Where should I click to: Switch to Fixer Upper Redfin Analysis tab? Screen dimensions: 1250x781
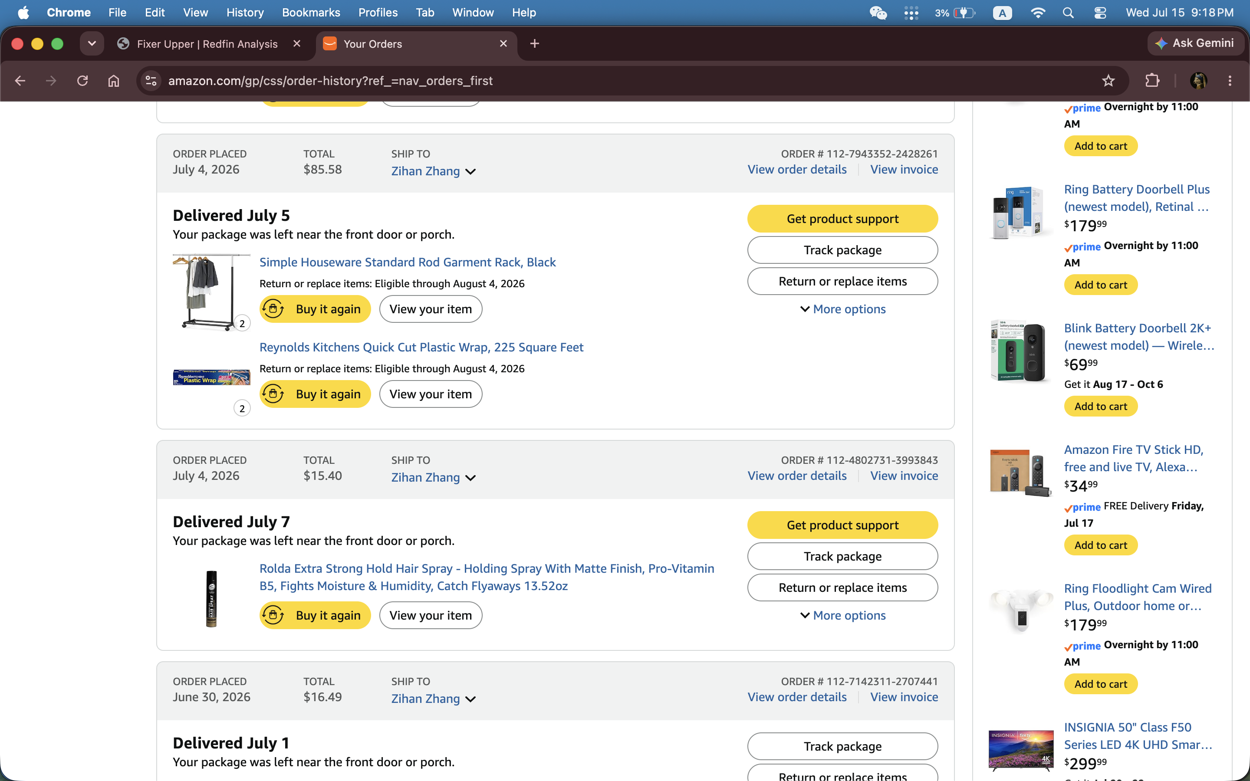pos(207,44)
